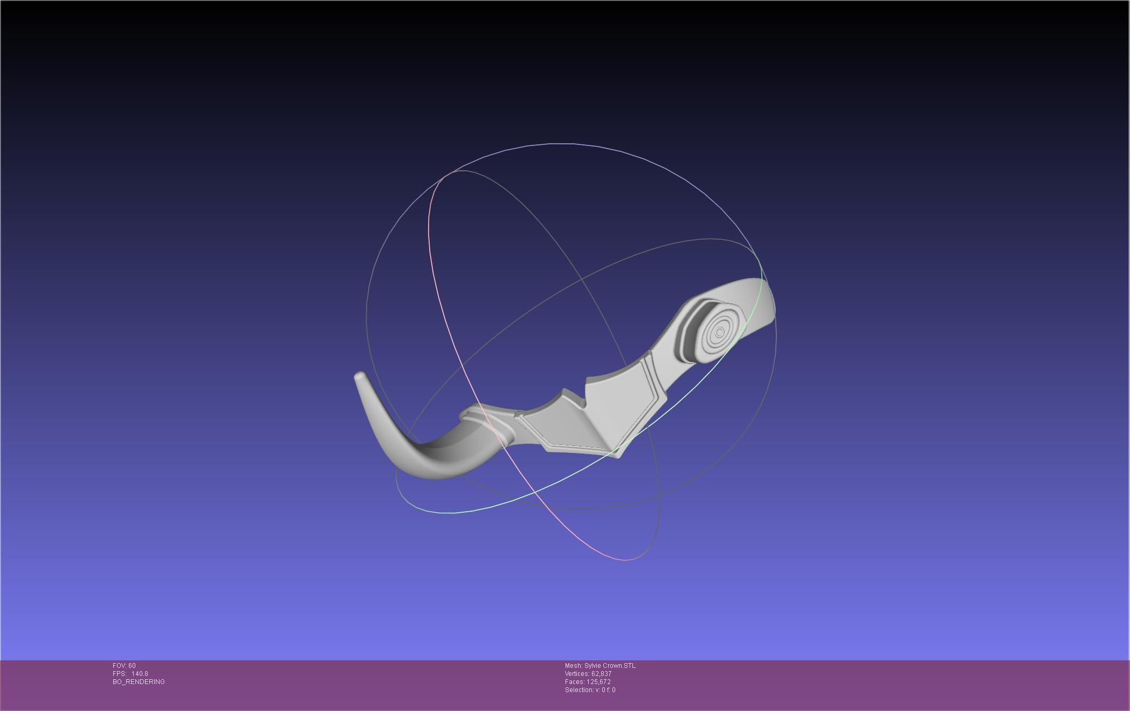Click the concentric circle emblem on the crown
The width and height of the screenshot is (1130, 711).
click(720, 333)
